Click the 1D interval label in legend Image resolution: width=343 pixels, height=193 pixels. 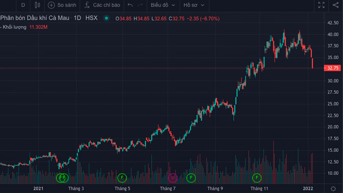click(x=77, y=18)
